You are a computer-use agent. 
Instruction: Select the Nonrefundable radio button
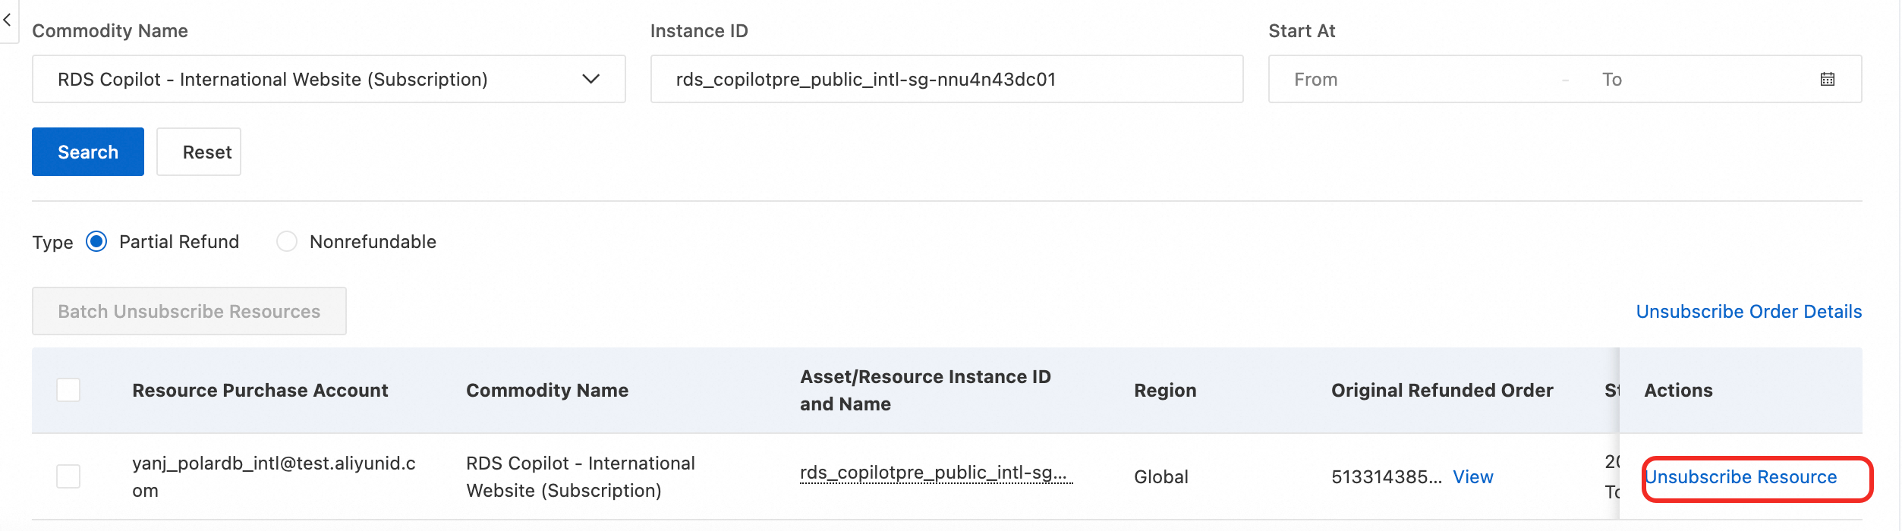287,242
